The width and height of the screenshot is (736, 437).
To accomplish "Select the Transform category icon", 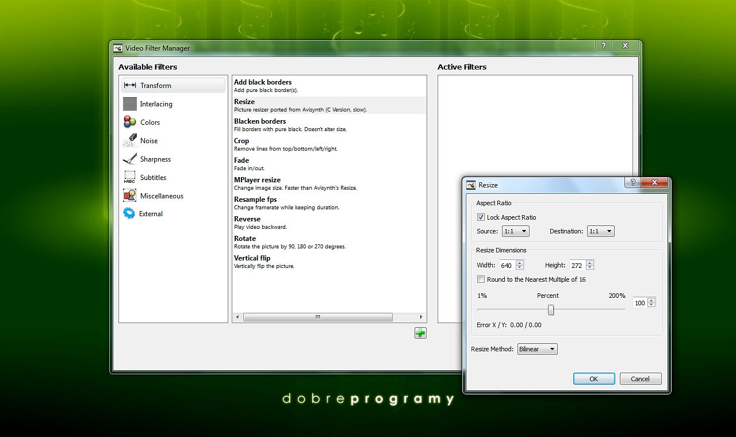I will [130, 85].
